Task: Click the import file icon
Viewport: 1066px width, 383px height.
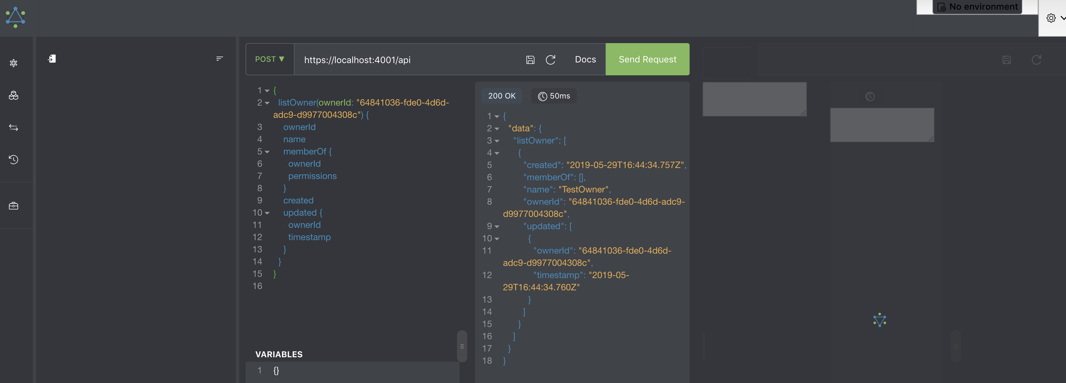Action: coord(52,59)
